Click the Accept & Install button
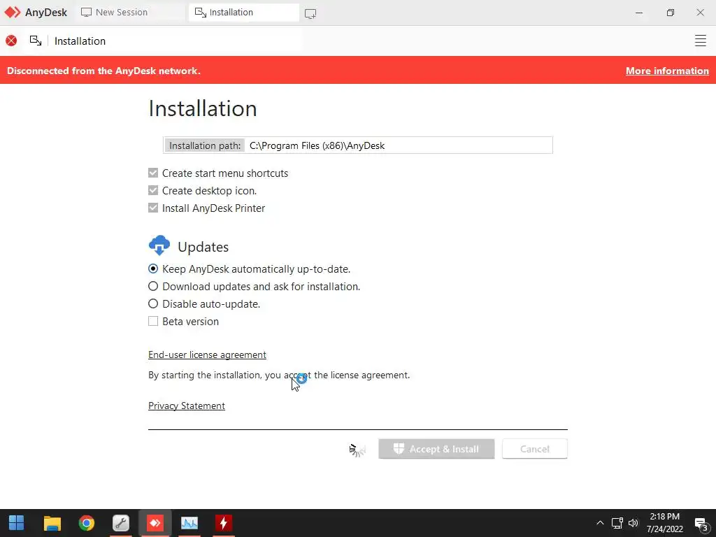 (x=436, y=449)
